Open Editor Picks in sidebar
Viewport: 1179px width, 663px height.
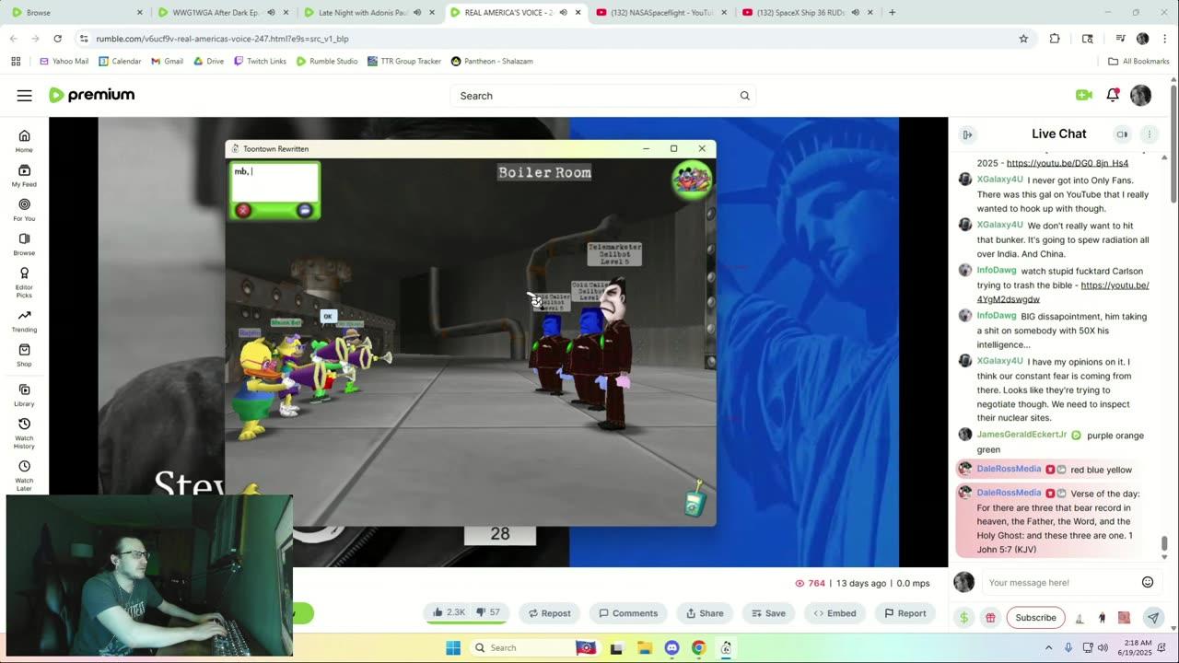tap(24, 282)
